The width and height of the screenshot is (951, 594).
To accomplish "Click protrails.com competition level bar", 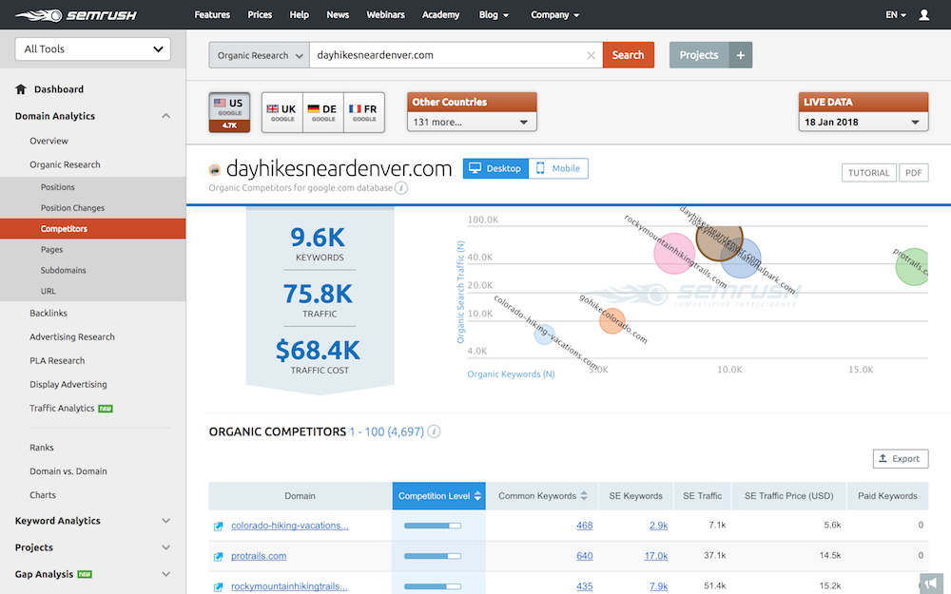I will [433, 556].
